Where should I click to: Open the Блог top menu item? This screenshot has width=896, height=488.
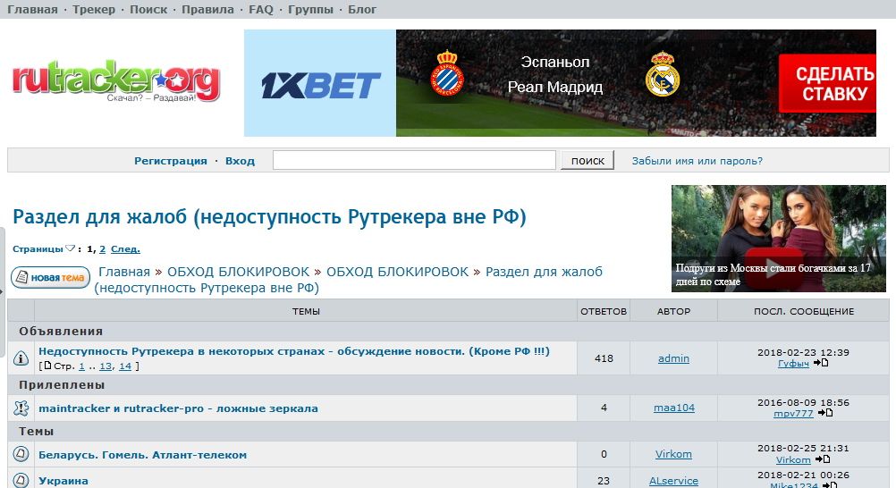(x=362, y=10)
